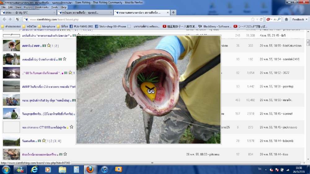Switch to 'shito--- @ My SFC' tab
The height and width of the screenshot is (174, 310).
point(28,12)
